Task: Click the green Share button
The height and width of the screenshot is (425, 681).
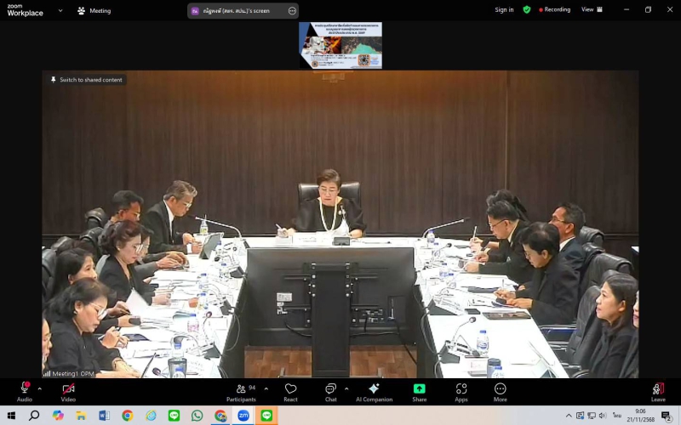Action: (x=420, y=390)
